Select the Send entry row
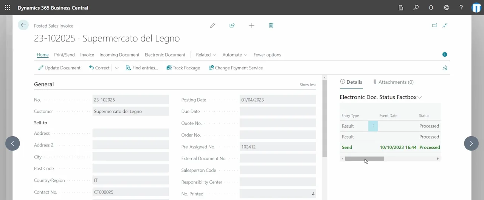 390,148
